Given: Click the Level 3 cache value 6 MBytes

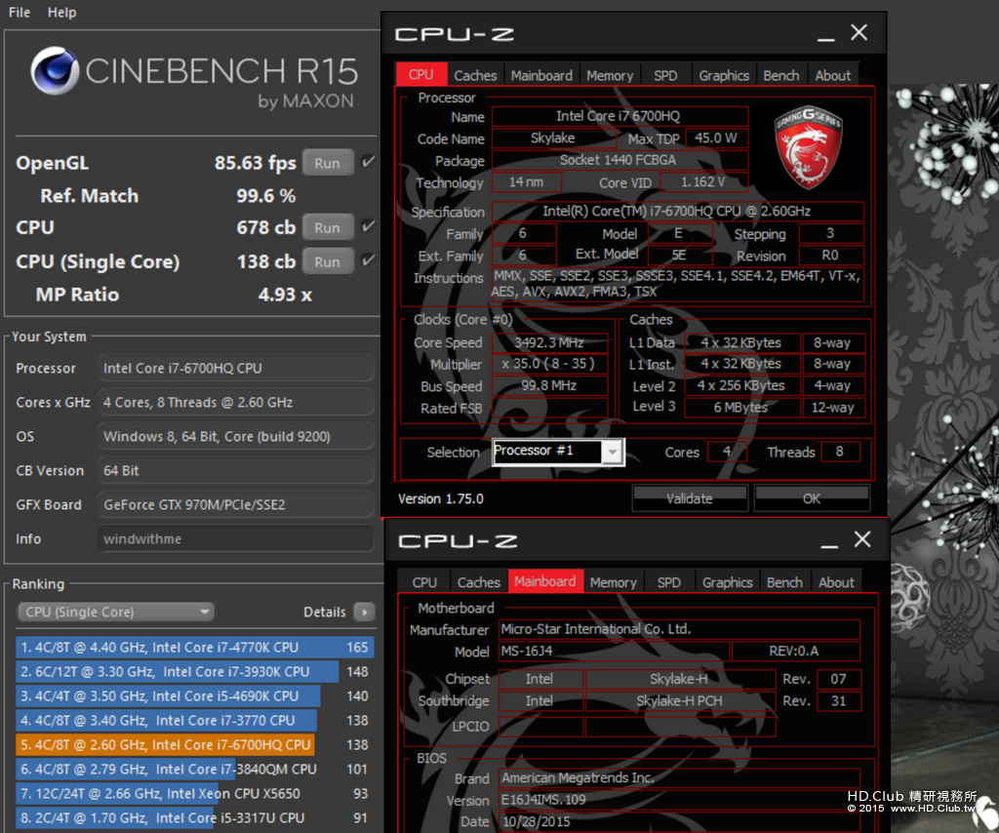Looking at the screenshot, I should (x=741, y=408).
